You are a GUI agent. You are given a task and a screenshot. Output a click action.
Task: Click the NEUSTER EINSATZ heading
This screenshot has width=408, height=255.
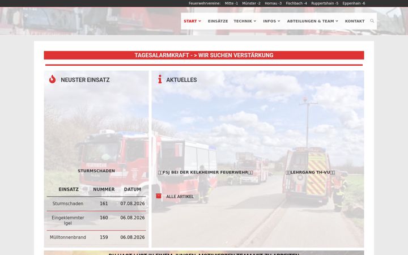tap(85, 80)
